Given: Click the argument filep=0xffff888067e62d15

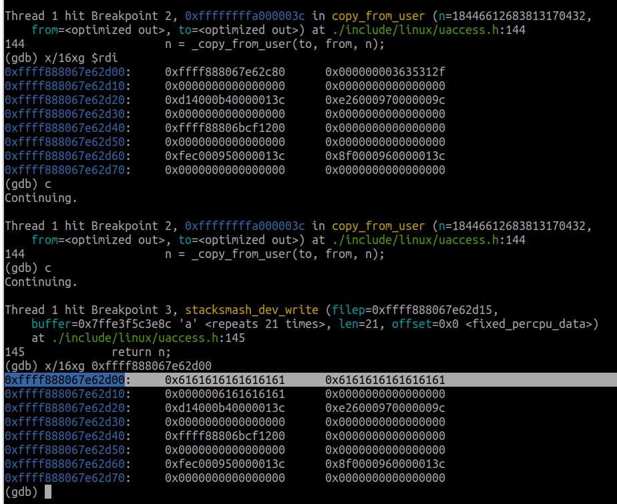Looking at the screenshot, I should pos(412,310).
